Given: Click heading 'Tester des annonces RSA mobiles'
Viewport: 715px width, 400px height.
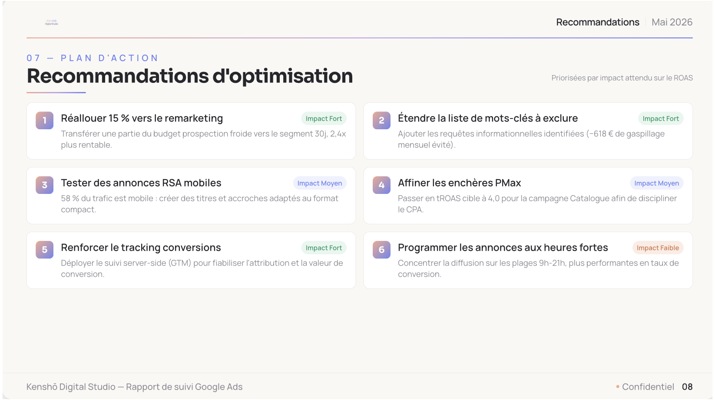Looking at the screenshot, I should coord(141,183).
